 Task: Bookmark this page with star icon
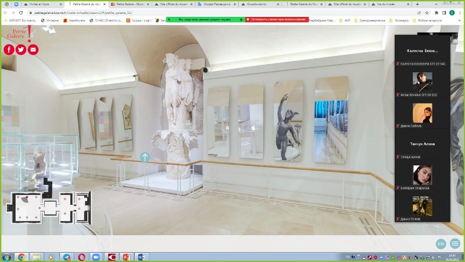click(x=427, y=13)
